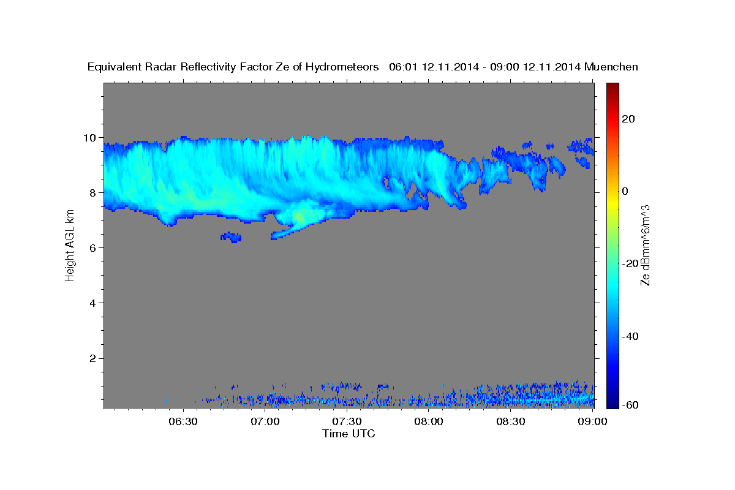This screenshot has height=490, width=735.
Task: Click the colorbar value label -40
Action: pyautogui.click(x=630, y=336)
